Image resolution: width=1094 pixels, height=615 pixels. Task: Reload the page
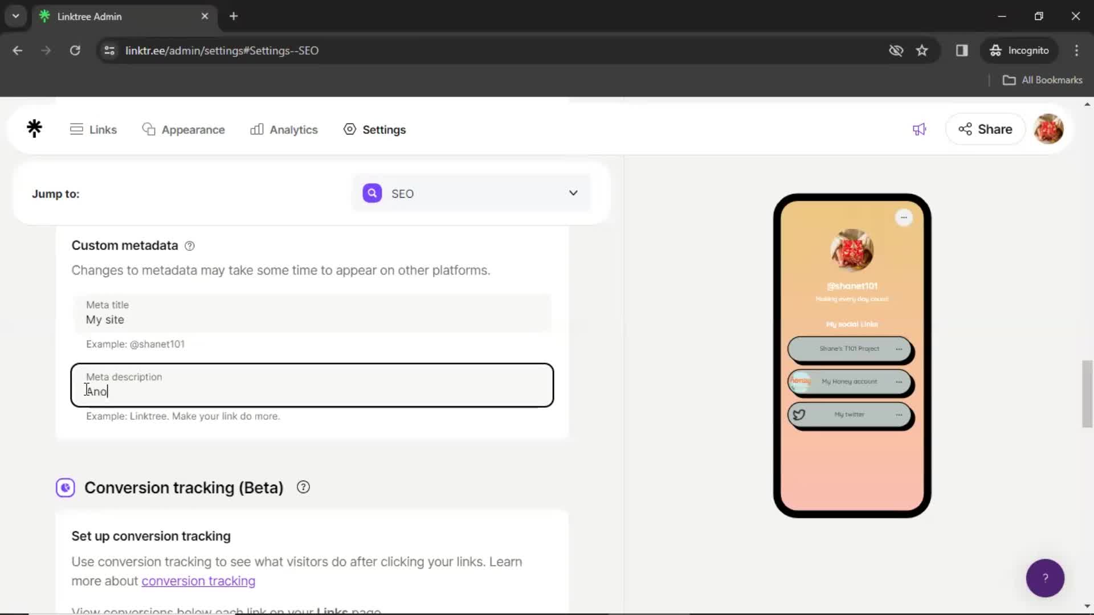(x=75, y=51)
